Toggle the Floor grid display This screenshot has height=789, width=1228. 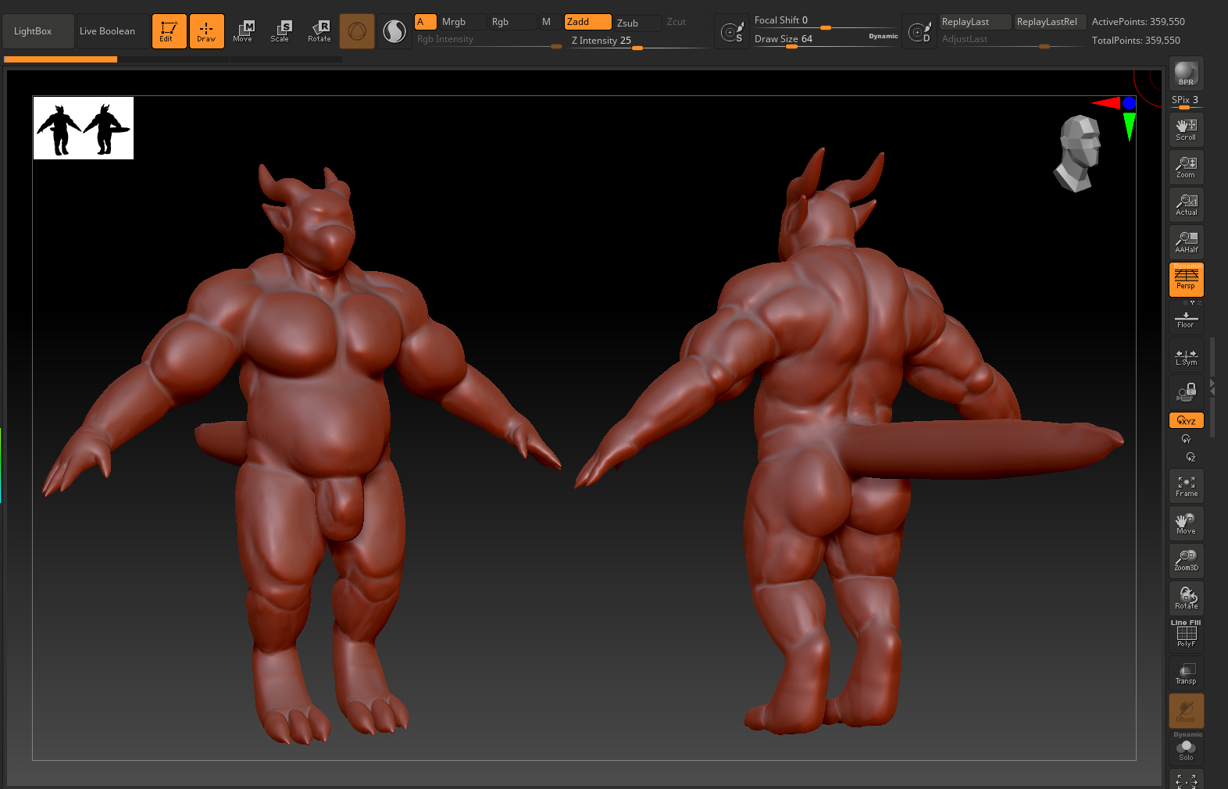[1186, 320]
